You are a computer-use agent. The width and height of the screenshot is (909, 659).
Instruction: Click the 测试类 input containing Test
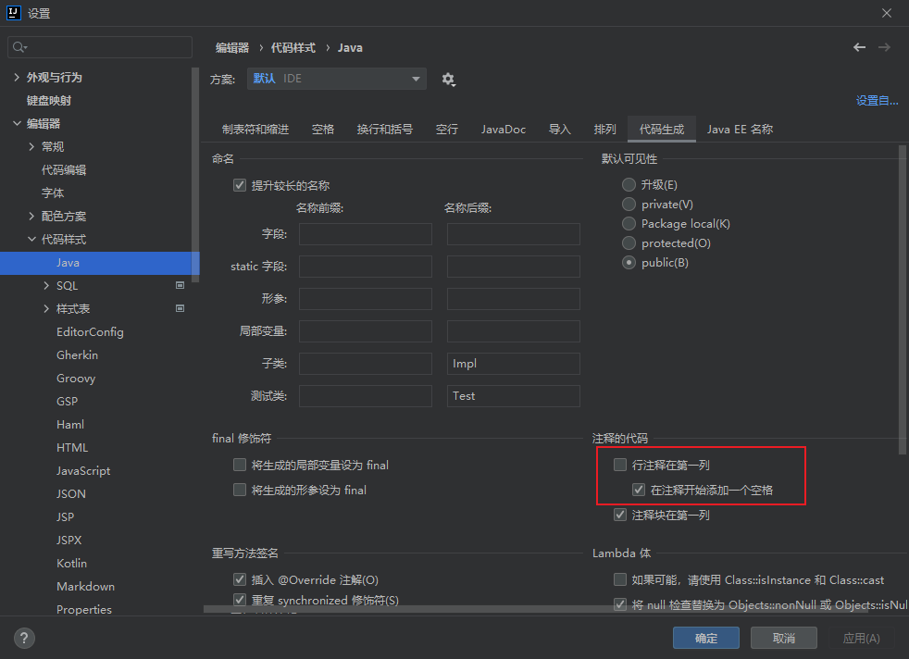coord(513,395)
